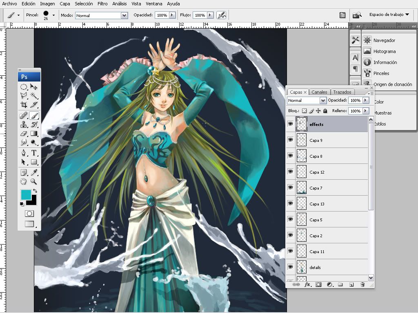Viewport: 418px width, 313px height.
Task: Open the Flujo slider arrow
Action: [210, 15]
